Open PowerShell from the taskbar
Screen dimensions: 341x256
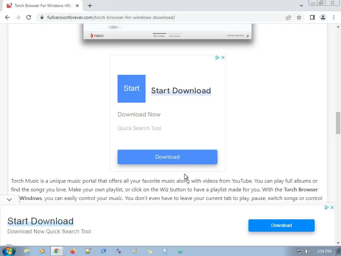pyautogui.click(x=104, y=251)
